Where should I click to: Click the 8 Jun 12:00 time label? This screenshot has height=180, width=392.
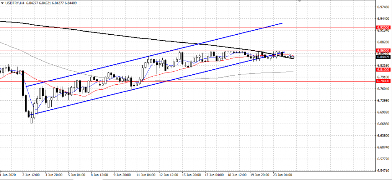coord(99,175)
